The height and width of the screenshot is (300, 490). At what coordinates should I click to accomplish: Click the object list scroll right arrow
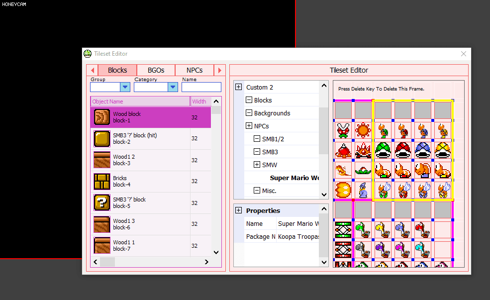[206, 262]
